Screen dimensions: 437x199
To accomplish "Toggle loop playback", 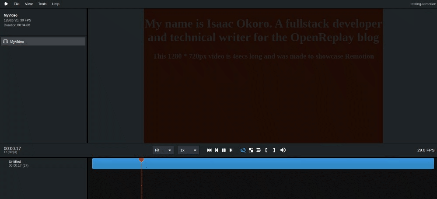I will [x=243, y=150].
